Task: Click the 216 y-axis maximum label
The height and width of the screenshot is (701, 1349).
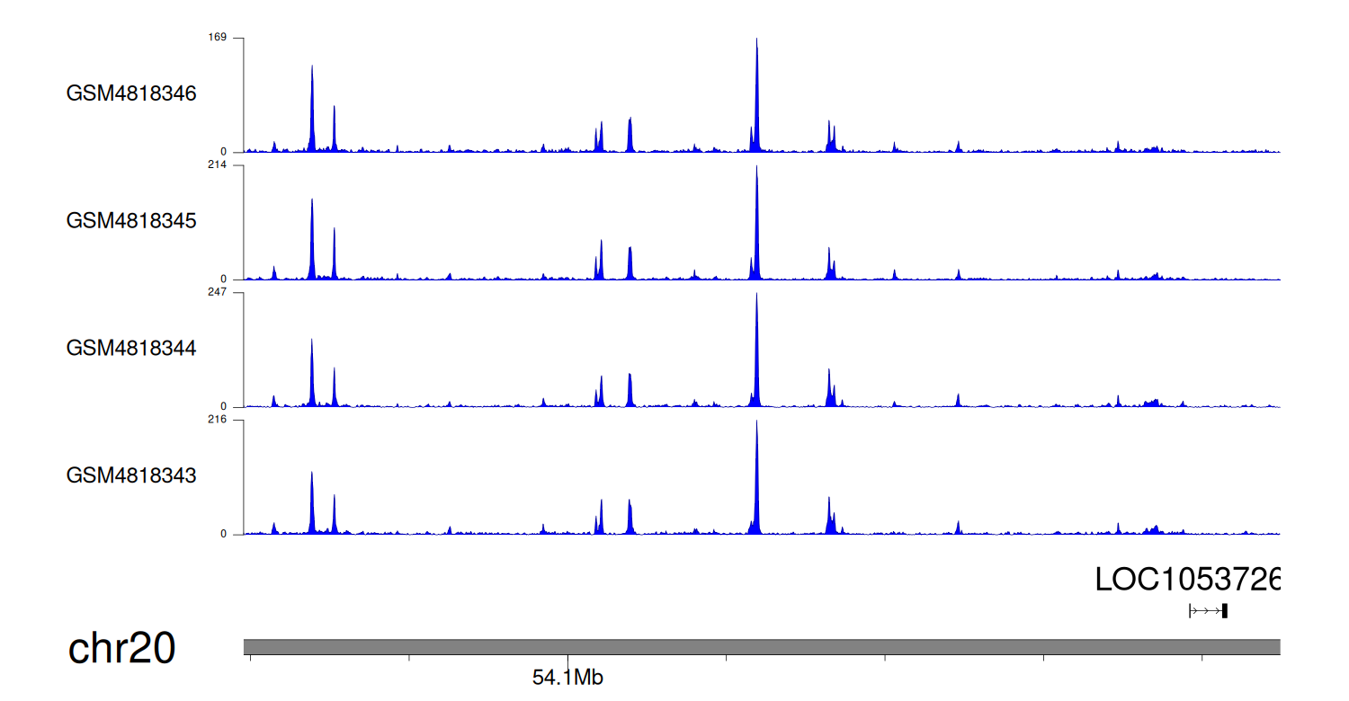Action: pos(218,420)
